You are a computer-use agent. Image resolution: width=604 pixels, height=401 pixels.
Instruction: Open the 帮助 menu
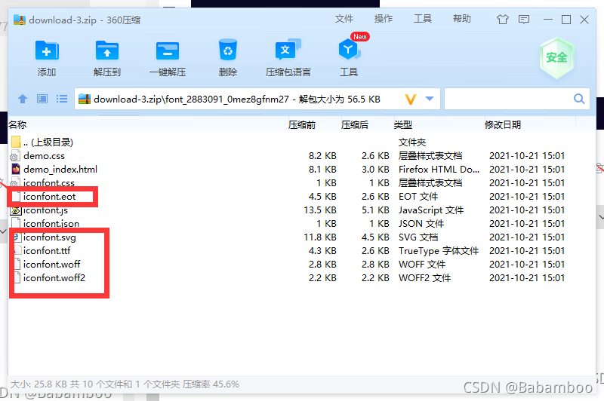click(462, 19)
